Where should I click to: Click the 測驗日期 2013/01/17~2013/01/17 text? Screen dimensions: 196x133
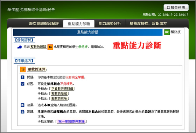[165, 15]
